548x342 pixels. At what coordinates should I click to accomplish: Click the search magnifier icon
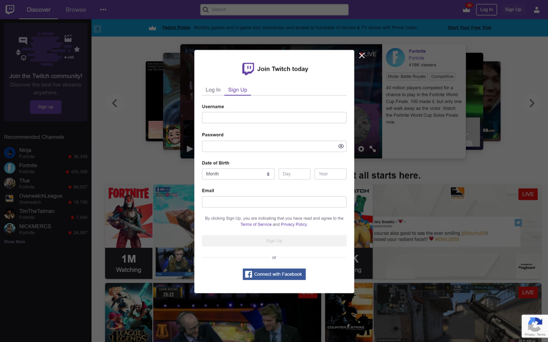205,10
